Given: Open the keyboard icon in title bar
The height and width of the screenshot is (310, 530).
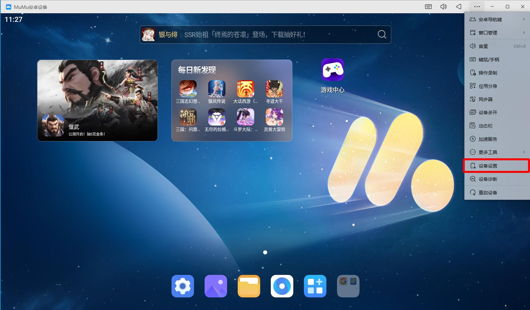Looking at the screenshot, I should [x=428, y=7].
